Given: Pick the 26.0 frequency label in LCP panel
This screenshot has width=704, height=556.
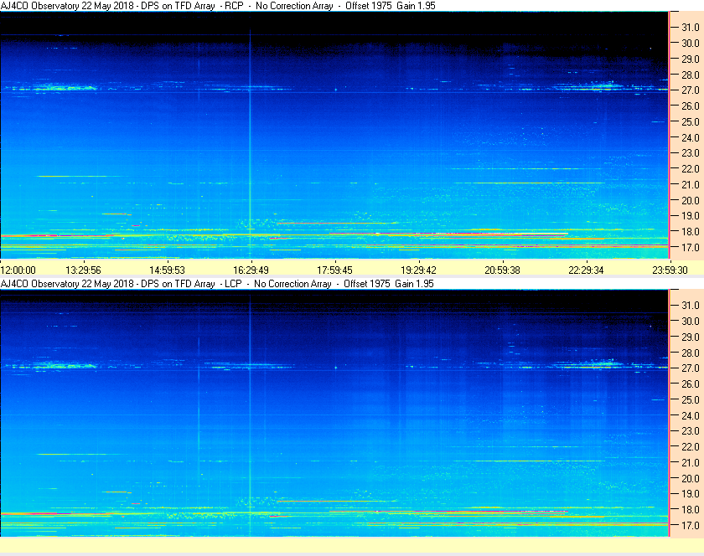Looking at the screenshot, I should coord(691,384).
